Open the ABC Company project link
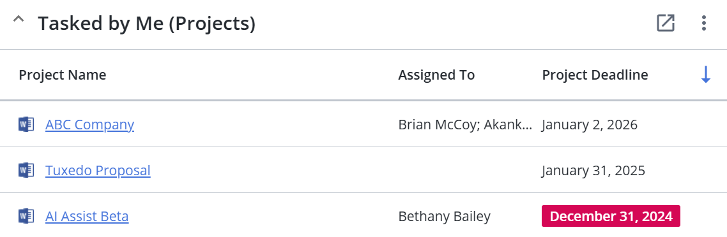The width and height of the screenshot is (727, 237). tap(89, 125)
